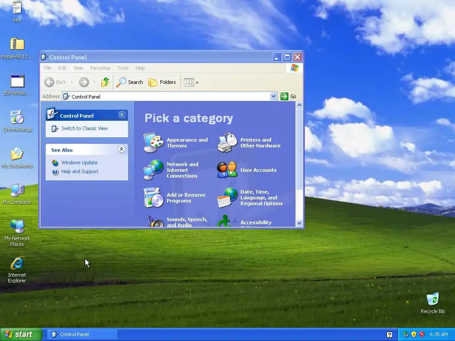Click the scrollbar up arrow in Control Panel
The height and width of the screenshot is (341, 455).
(299, 105)
